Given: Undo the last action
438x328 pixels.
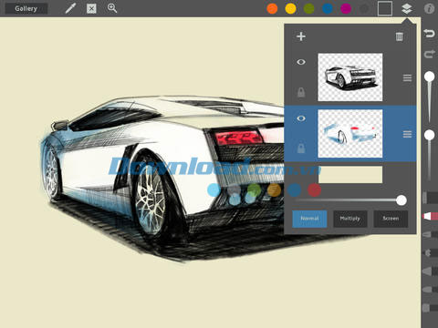Looking at the screenshot, I should click(x=429, y=33).
